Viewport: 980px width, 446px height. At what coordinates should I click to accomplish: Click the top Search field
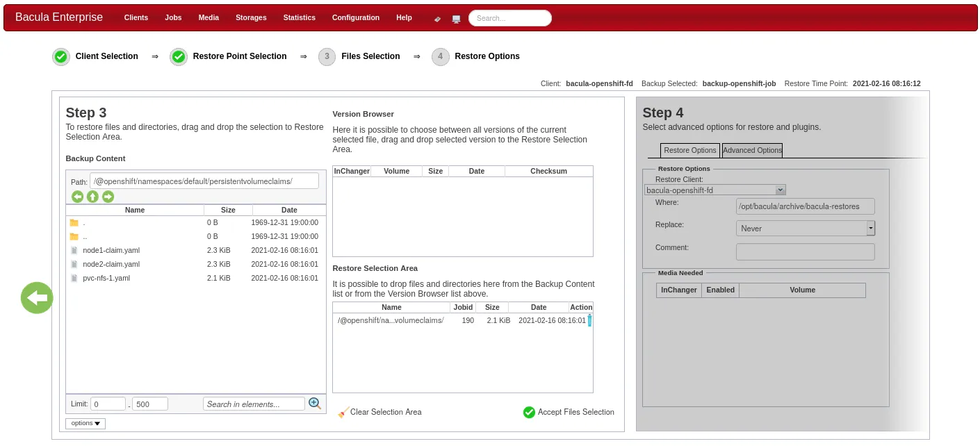(509, 18)
